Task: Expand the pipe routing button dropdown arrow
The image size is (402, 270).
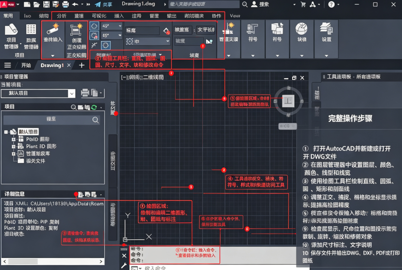Action: click(x=52, y=55)
